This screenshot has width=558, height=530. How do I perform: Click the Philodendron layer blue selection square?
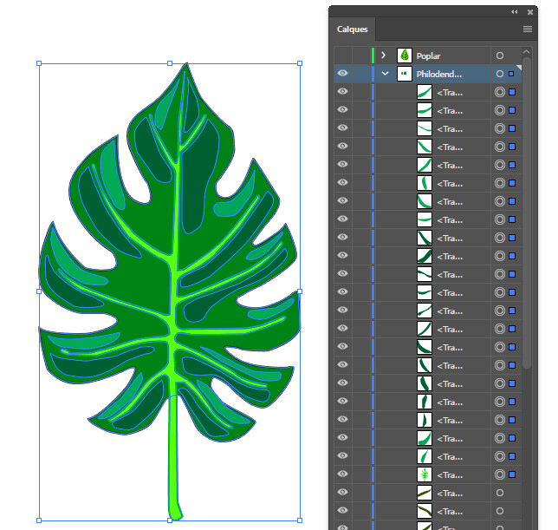[511, 74]
